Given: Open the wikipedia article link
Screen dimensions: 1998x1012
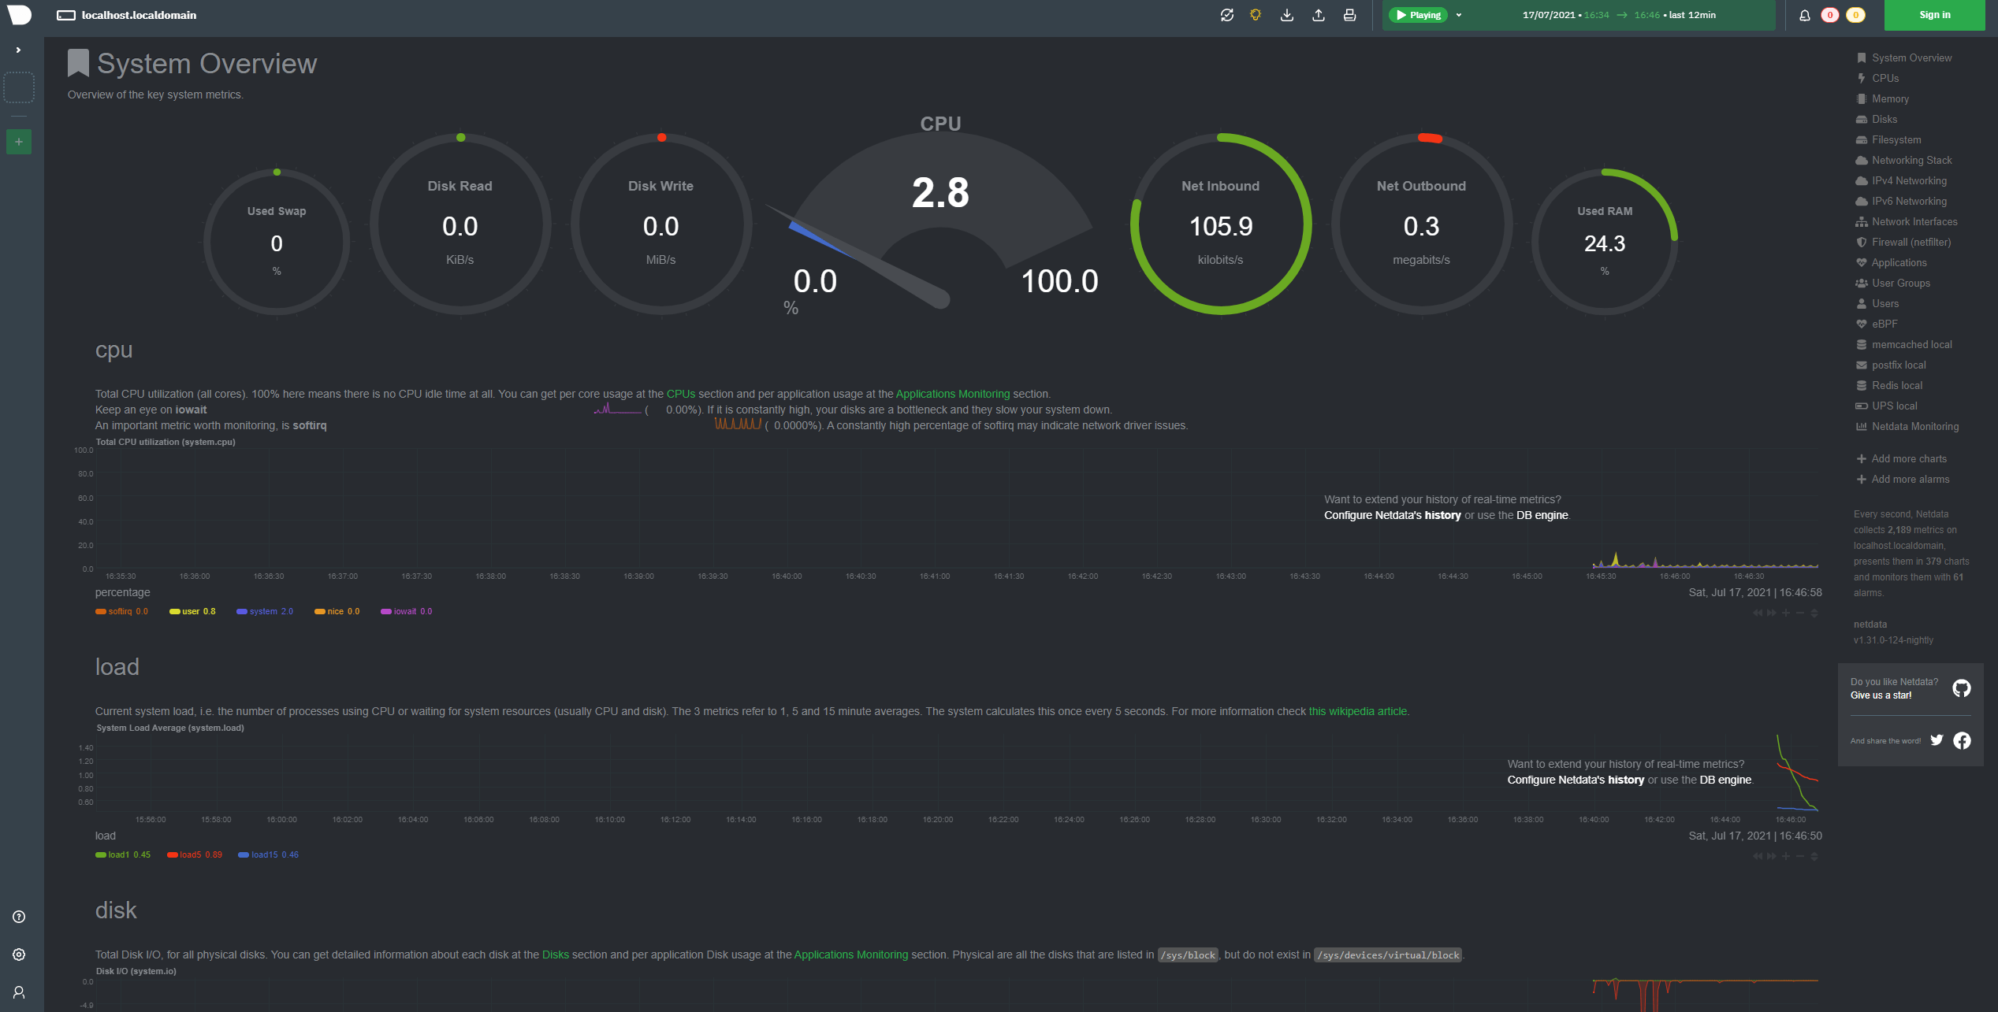Looking at the screenshot, I should click(1357, 711).
